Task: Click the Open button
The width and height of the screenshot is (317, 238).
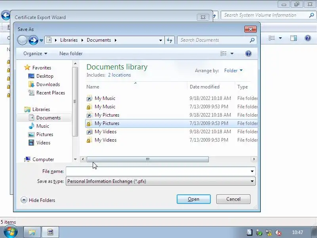Action: pos(194,199)
